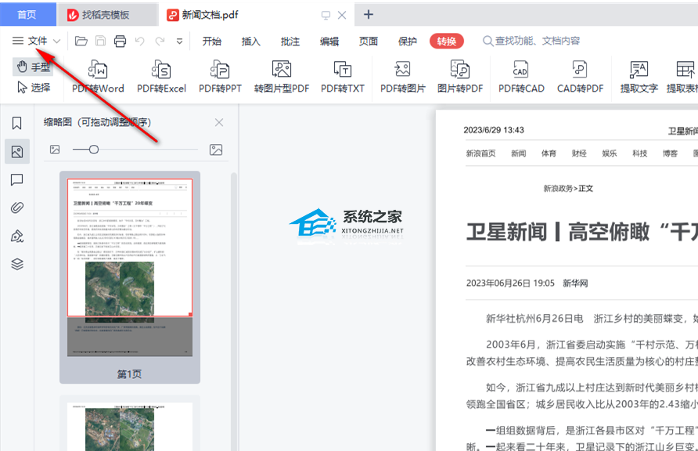The image size is (698, 451).
Task: Click the 新闻 nav link in document
Action: tap(518, 153)
